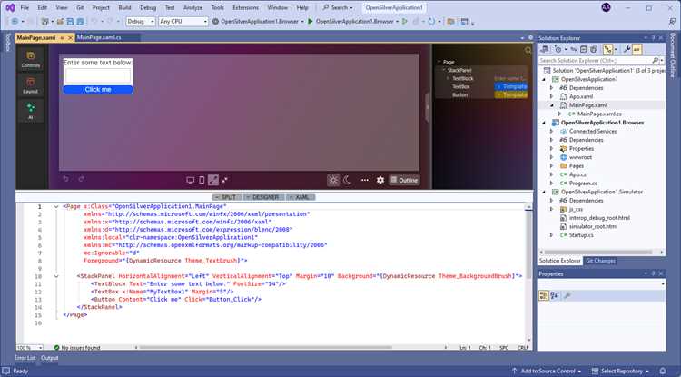The width and height of the screenshot is (681, 377).
Task: Click the Button Template chip in outline
Action: coord(511,94)
